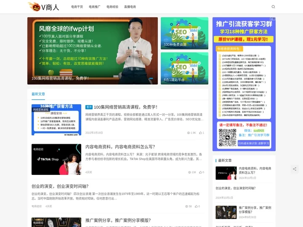Click the excerpt text starting 网络营销界真正干货的课程
Screen dimensions: 303x227
[144, 117]
